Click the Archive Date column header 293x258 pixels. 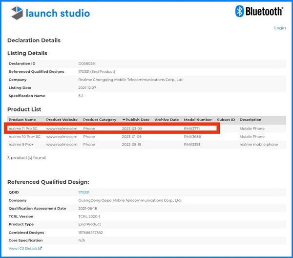[167, 120]
